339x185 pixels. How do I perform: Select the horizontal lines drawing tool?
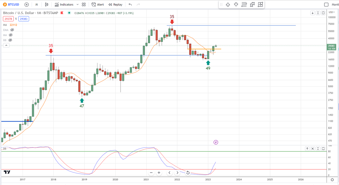244,5
